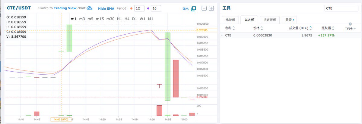This screenshot has width=362, height=124.
Task: Click the green candle near 14:46
Action: click(x=69, y=38)
